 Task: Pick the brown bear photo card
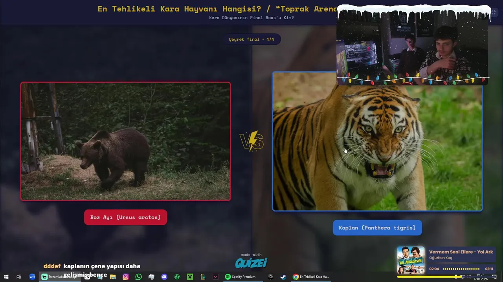(x=125, y=141)
